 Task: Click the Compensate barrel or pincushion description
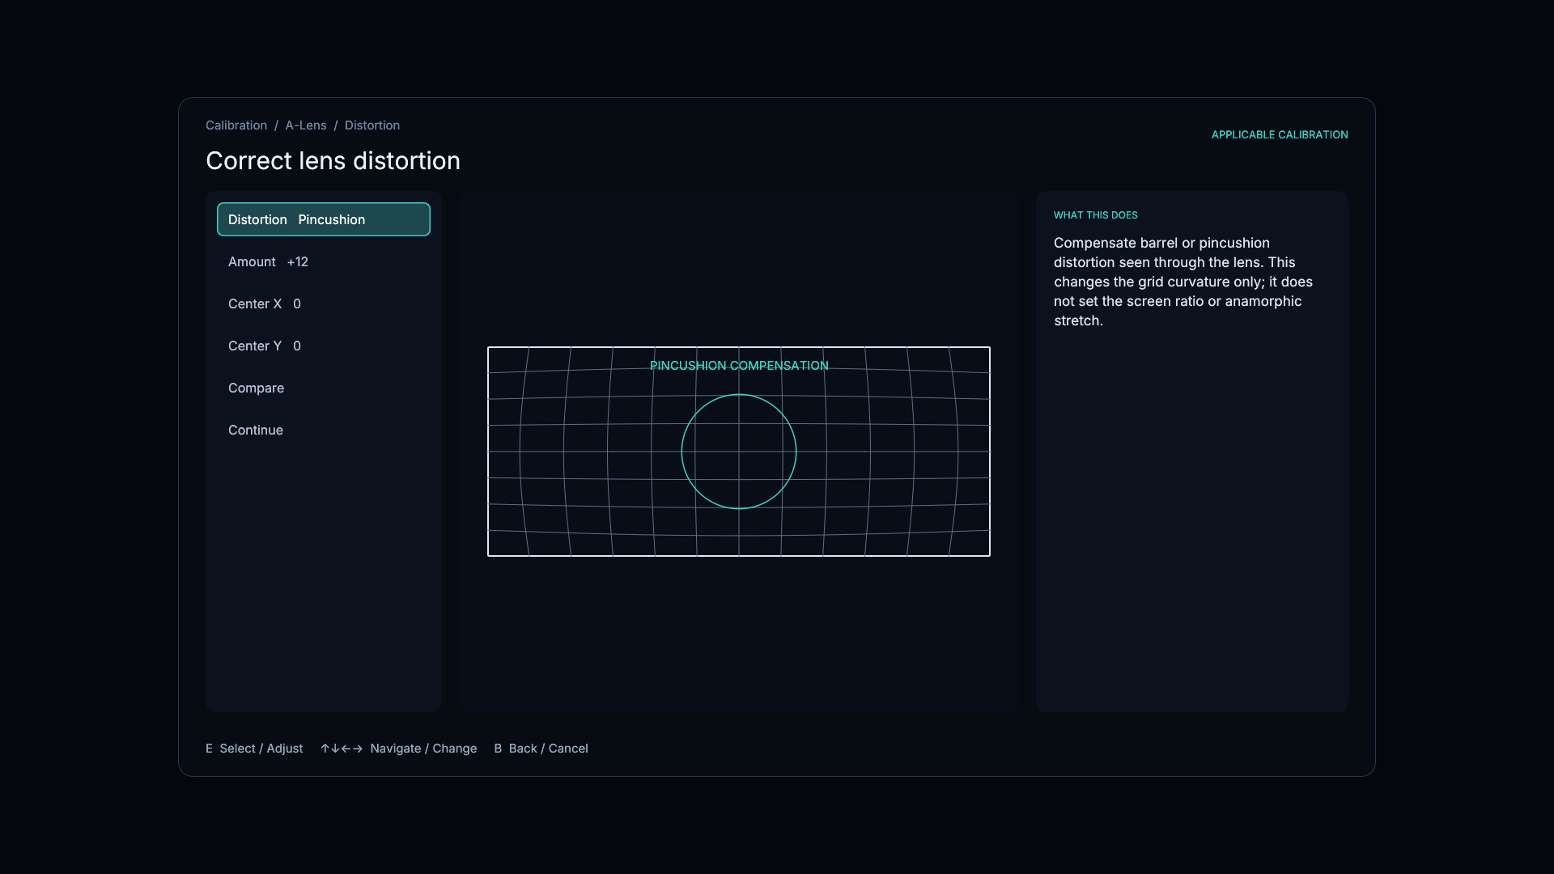tap(1183, 282)
